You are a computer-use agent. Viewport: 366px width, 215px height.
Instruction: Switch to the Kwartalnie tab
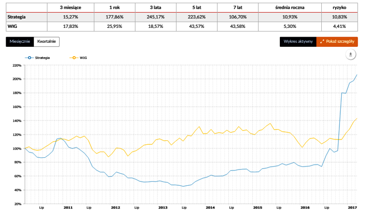click(x=47, y=41)
